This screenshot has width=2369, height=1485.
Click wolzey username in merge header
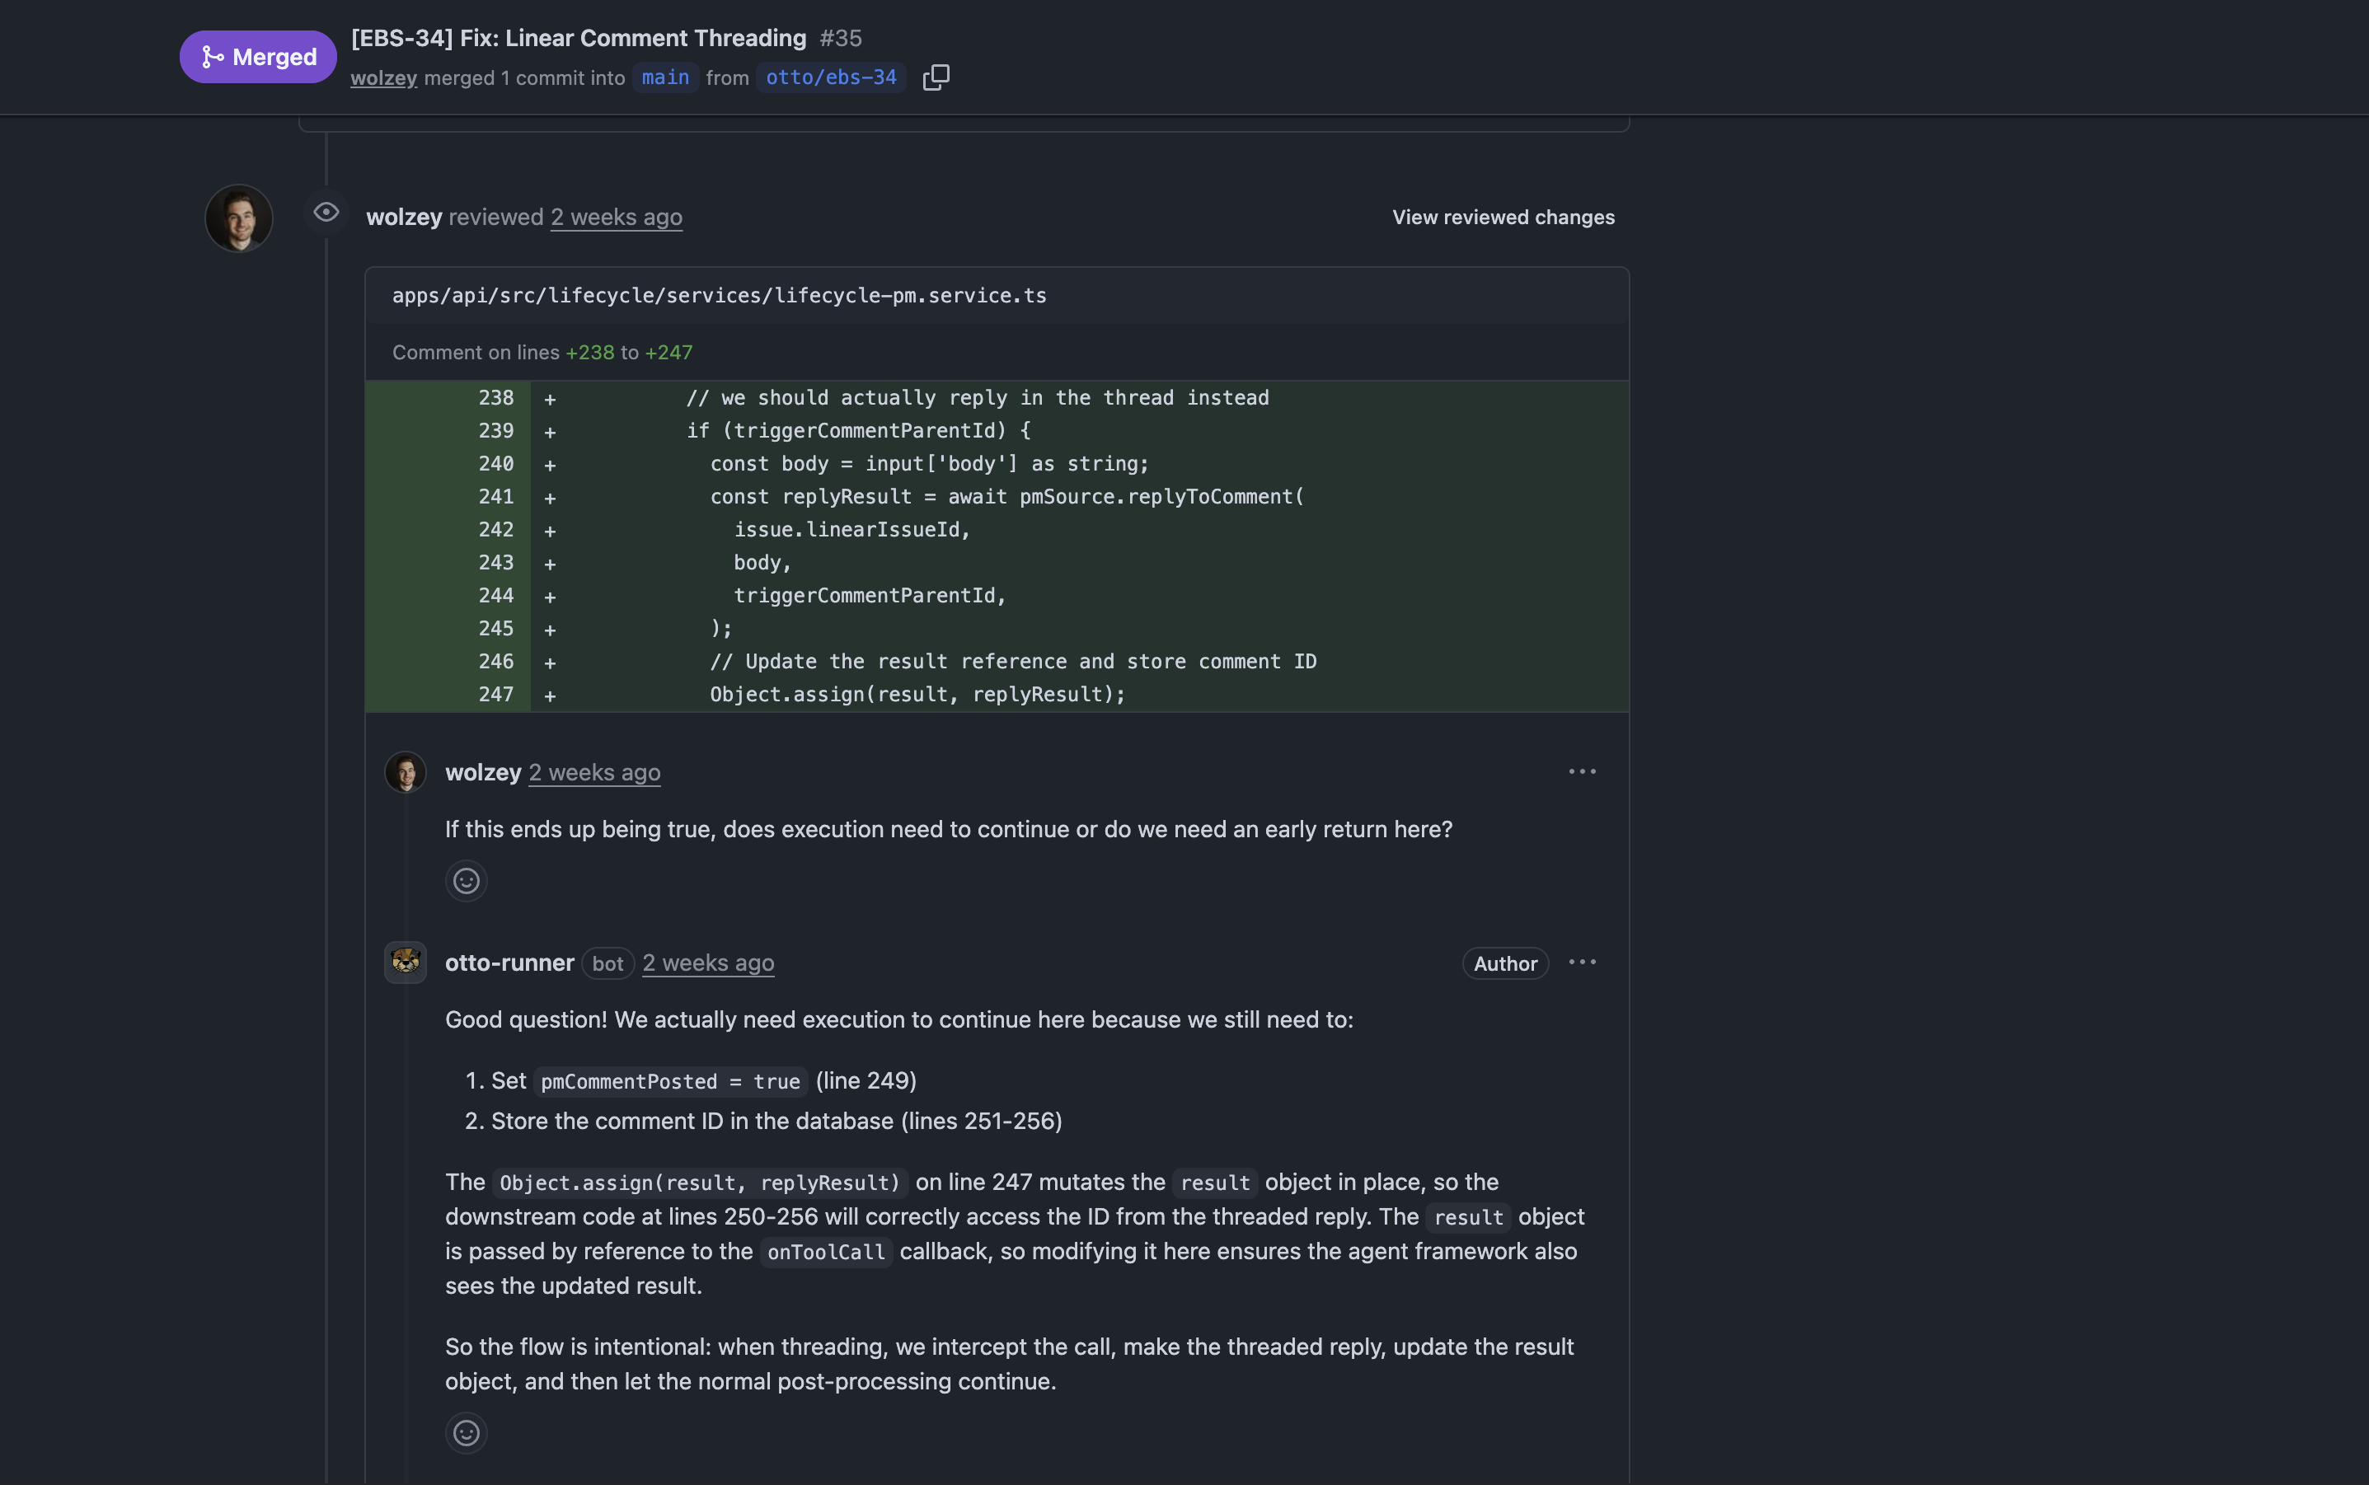coord(383,77)
